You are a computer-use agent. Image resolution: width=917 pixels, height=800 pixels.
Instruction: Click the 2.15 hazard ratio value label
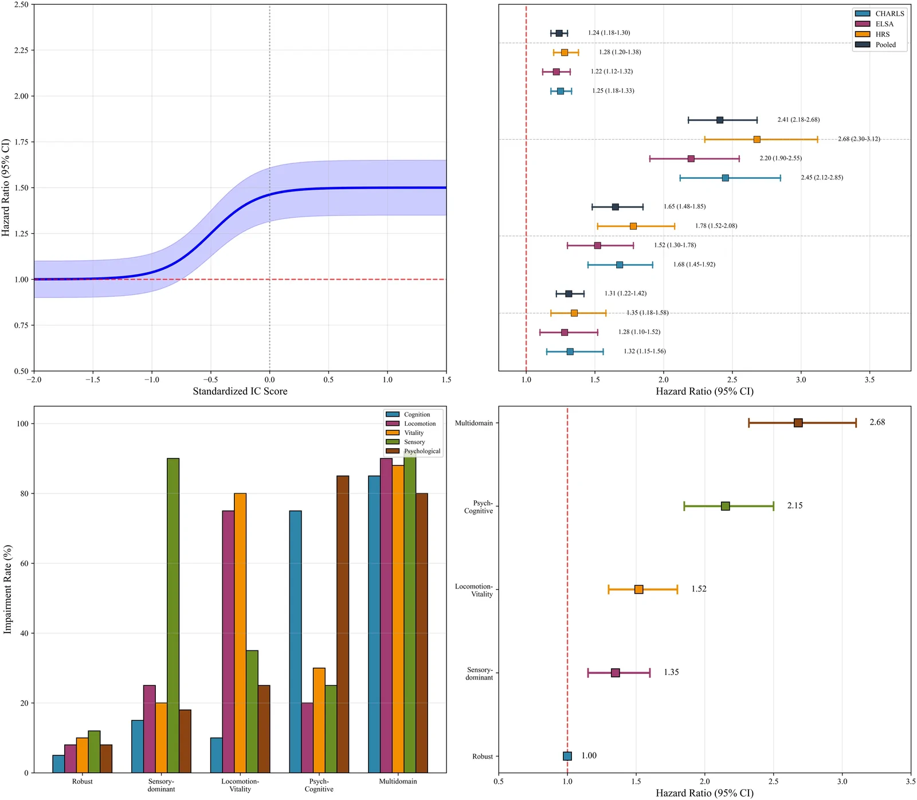(795, 506)
